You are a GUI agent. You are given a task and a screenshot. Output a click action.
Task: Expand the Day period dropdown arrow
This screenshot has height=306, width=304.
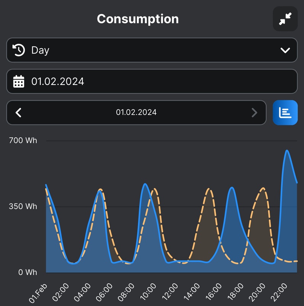pyautogui.click(x=285, y=50)
